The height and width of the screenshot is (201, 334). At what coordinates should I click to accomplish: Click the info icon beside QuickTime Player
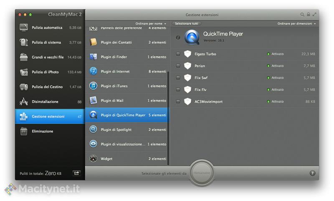click(x=178, y=38)
